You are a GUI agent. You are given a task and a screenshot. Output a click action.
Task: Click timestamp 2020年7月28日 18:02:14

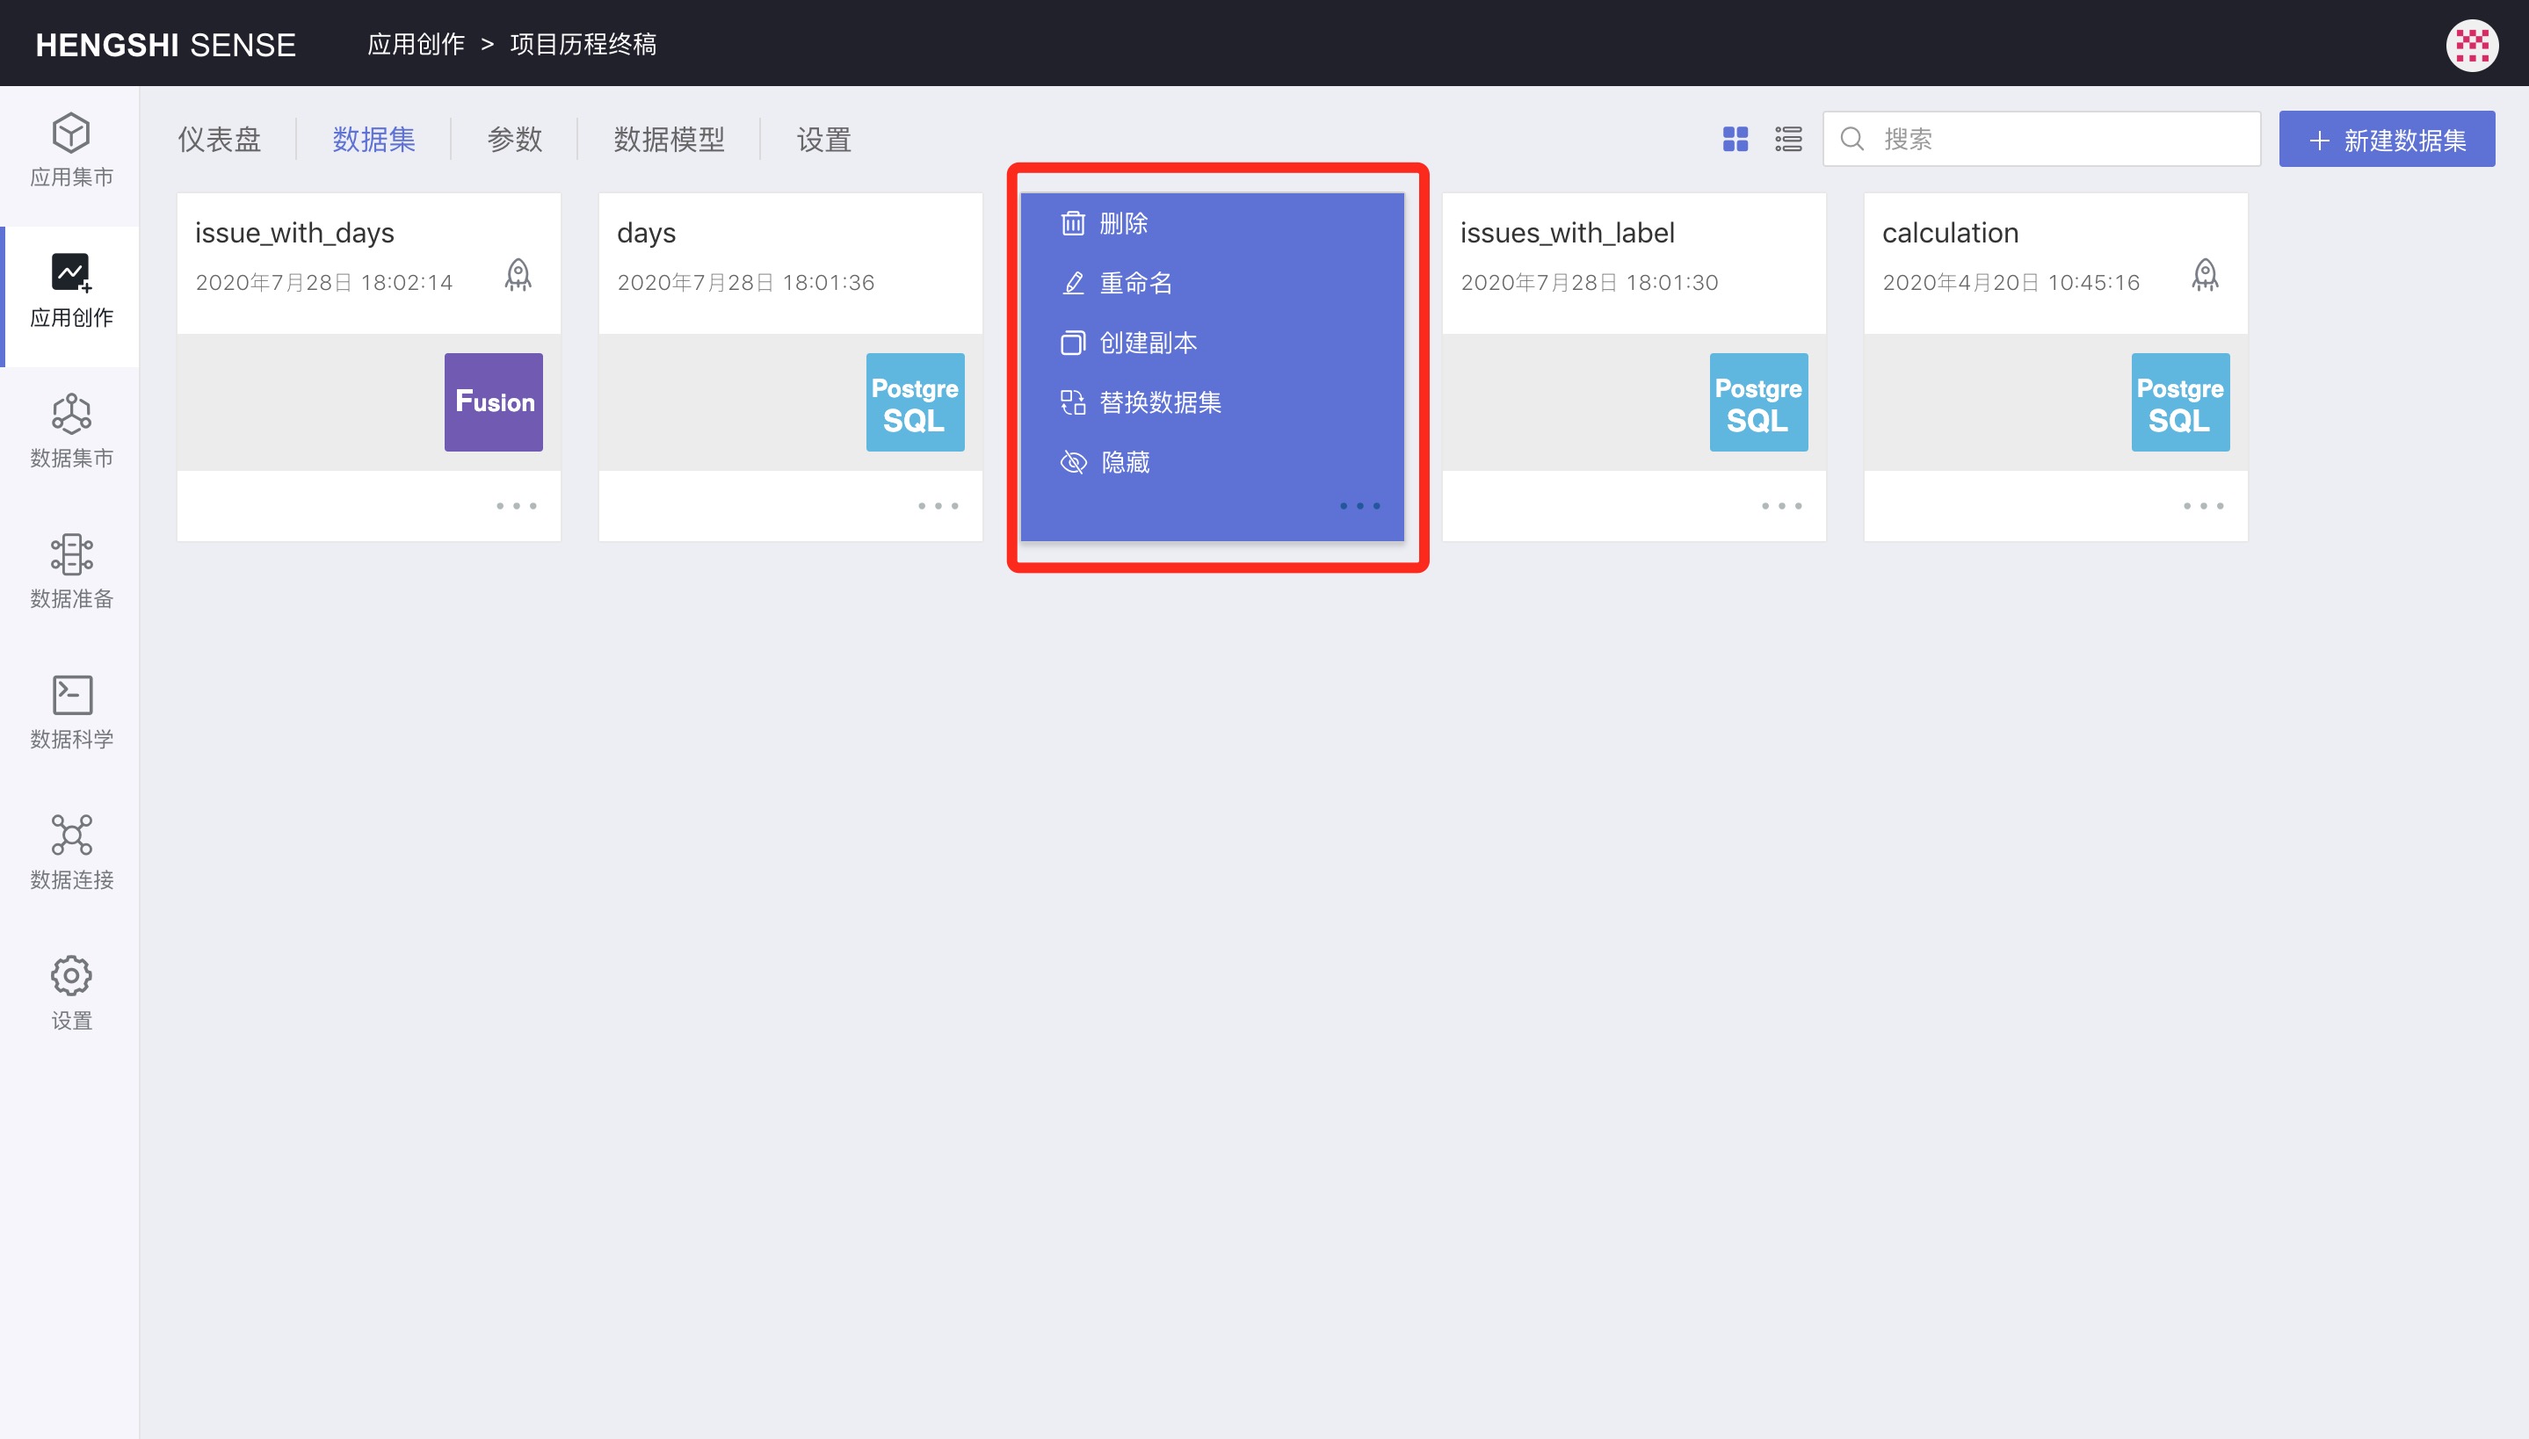[324, 283]
